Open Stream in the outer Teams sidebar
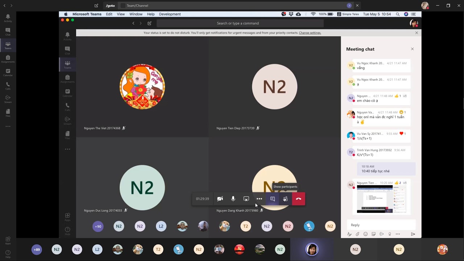Screen dimensions: 464x261 pyautogui.click(x=8, y=99)
